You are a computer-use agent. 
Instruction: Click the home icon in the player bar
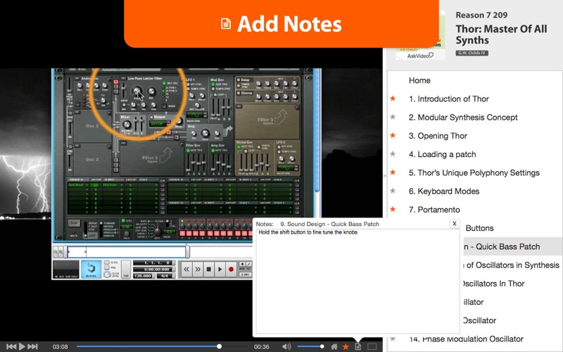coord(334,346)
